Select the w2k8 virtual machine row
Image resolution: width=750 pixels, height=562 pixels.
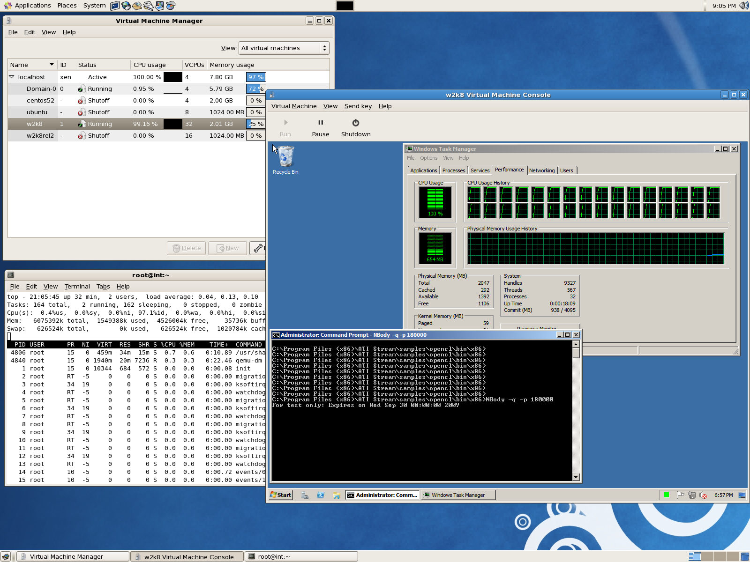click(x=137, y=124)
